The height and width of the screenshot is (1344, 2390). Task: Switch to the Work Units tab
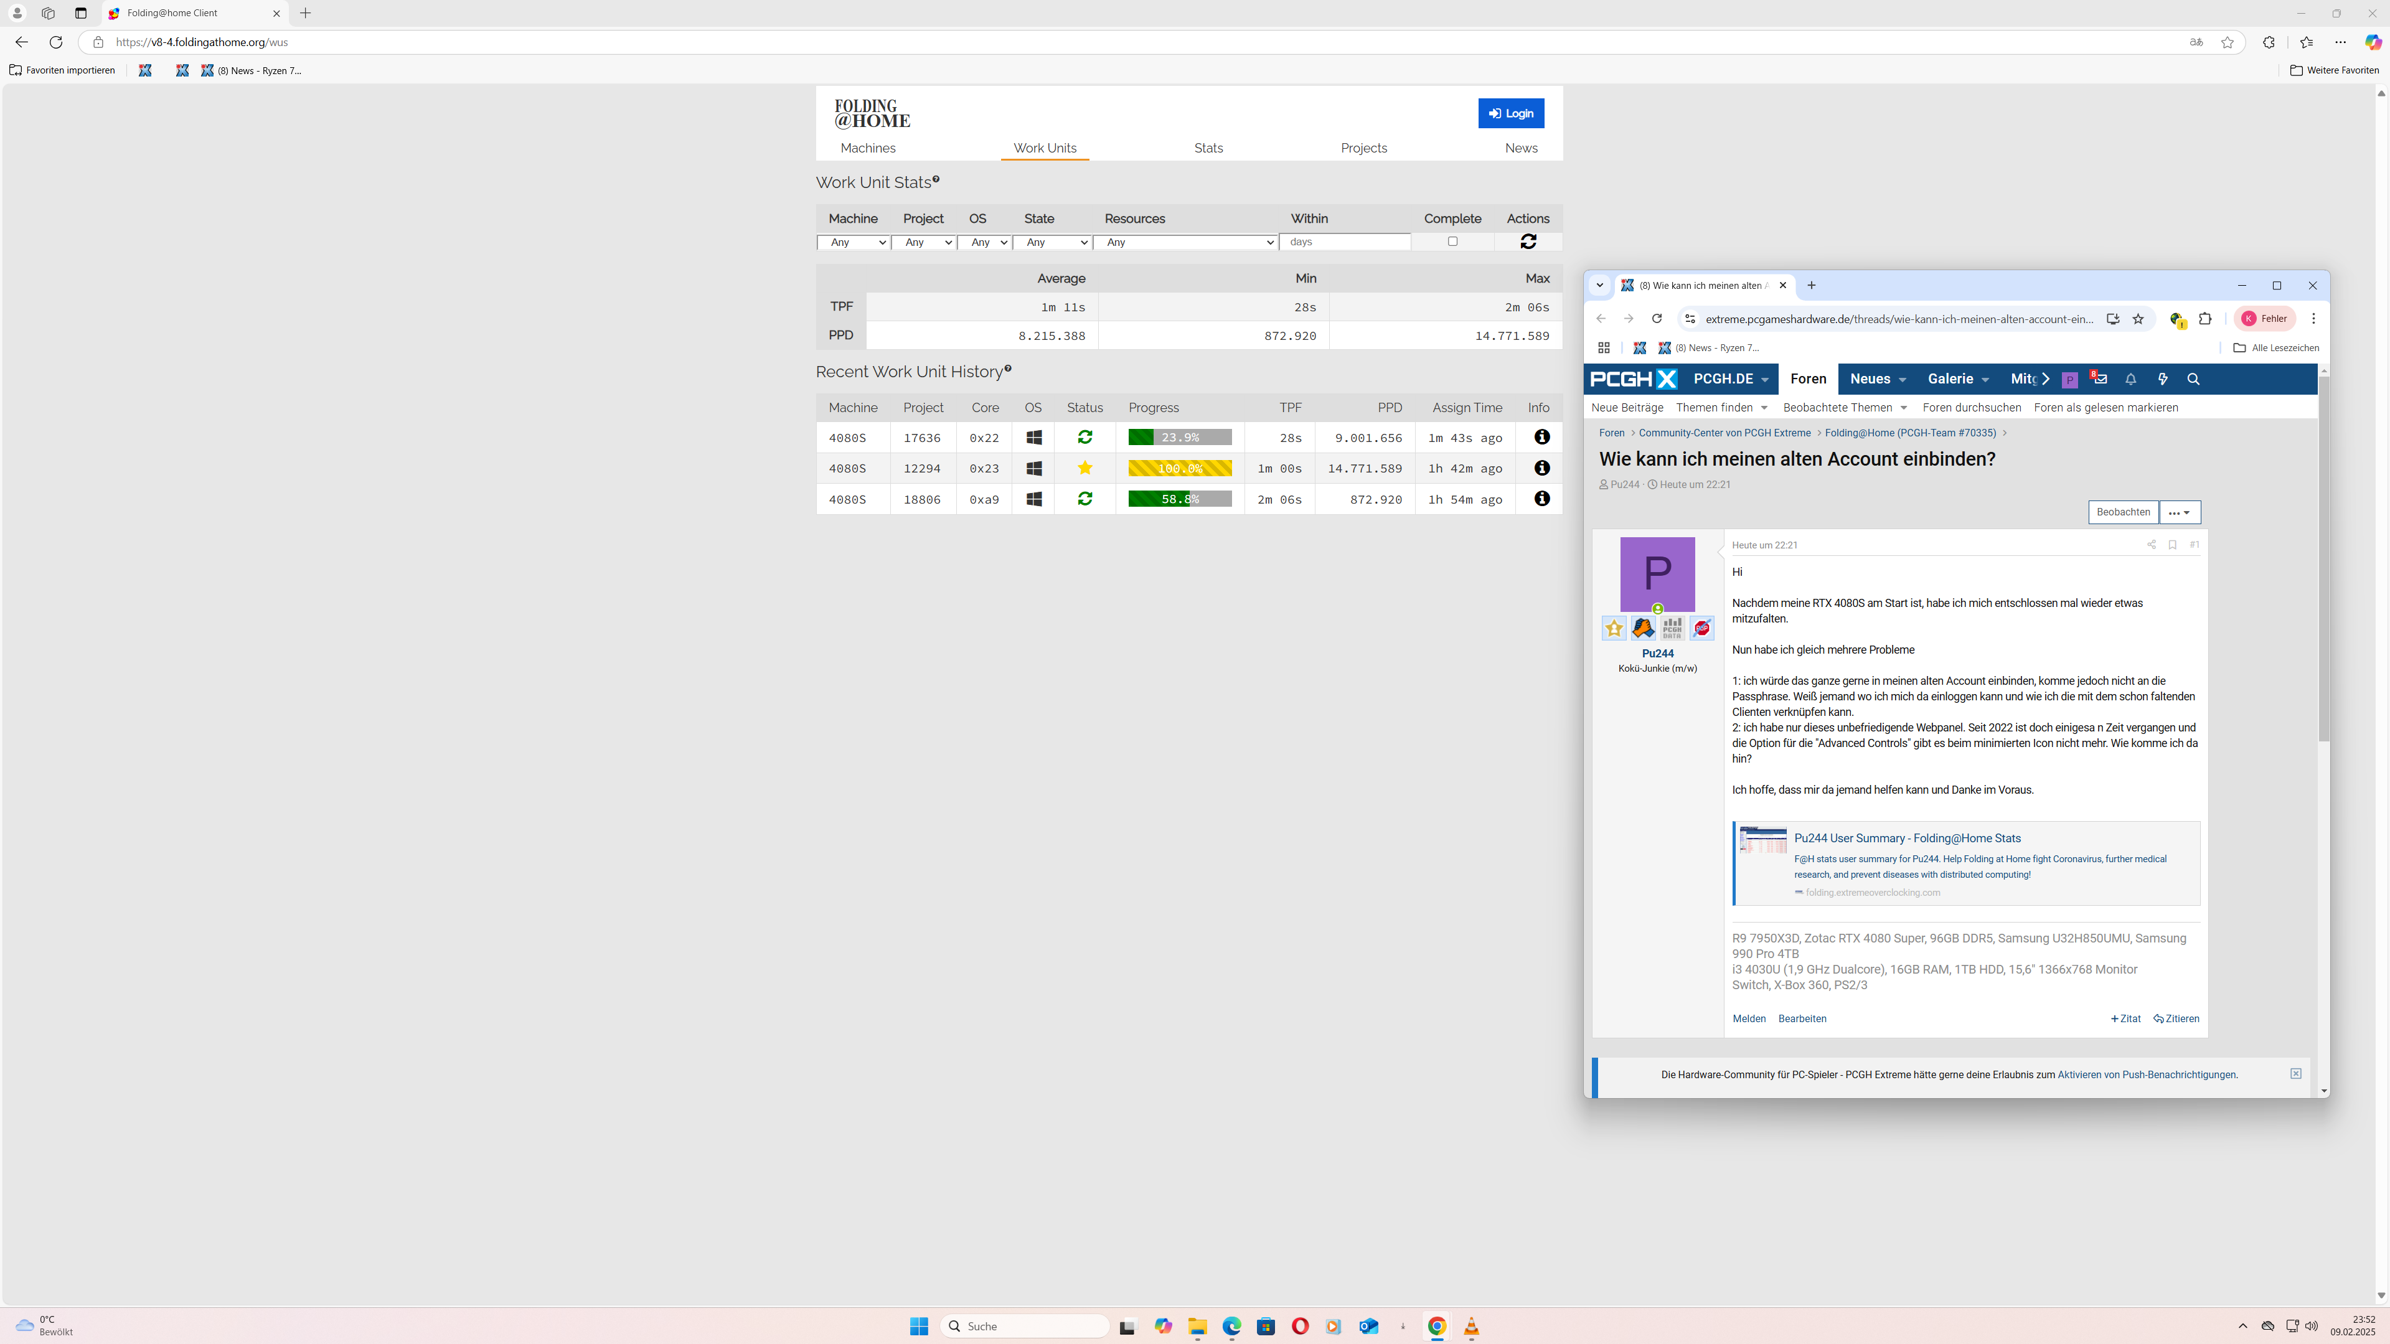pyautogui.click(x=1045, y=148)
